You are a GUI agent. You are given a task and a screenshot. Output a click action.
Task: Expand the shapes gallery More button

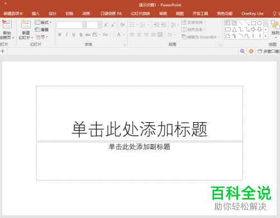[265, 36]
